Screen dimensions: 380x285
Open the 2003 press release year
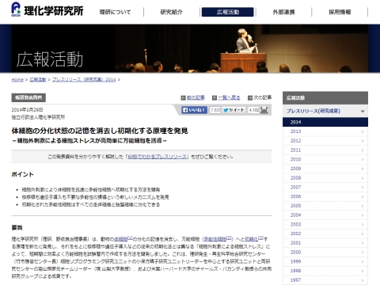tap(325, 225)
